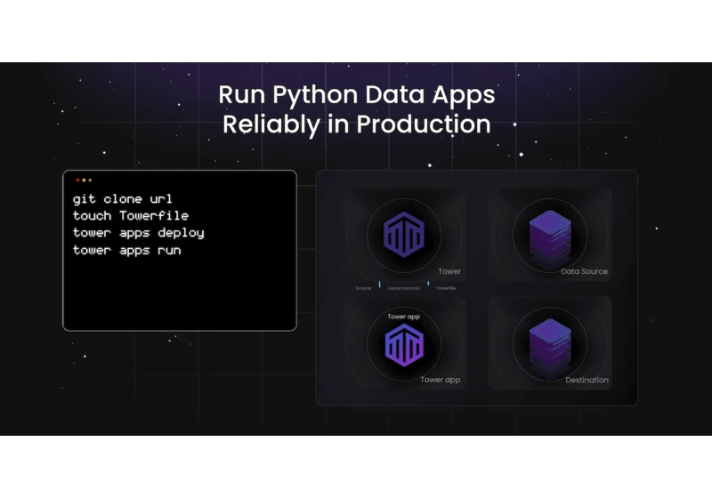Click the 'Data Source' card label

coord(584,271)
